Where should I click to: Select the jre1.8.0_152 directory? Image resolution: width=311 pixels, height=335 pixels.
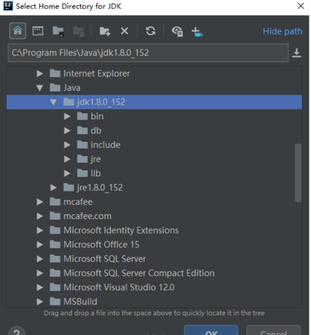point(154,188)
